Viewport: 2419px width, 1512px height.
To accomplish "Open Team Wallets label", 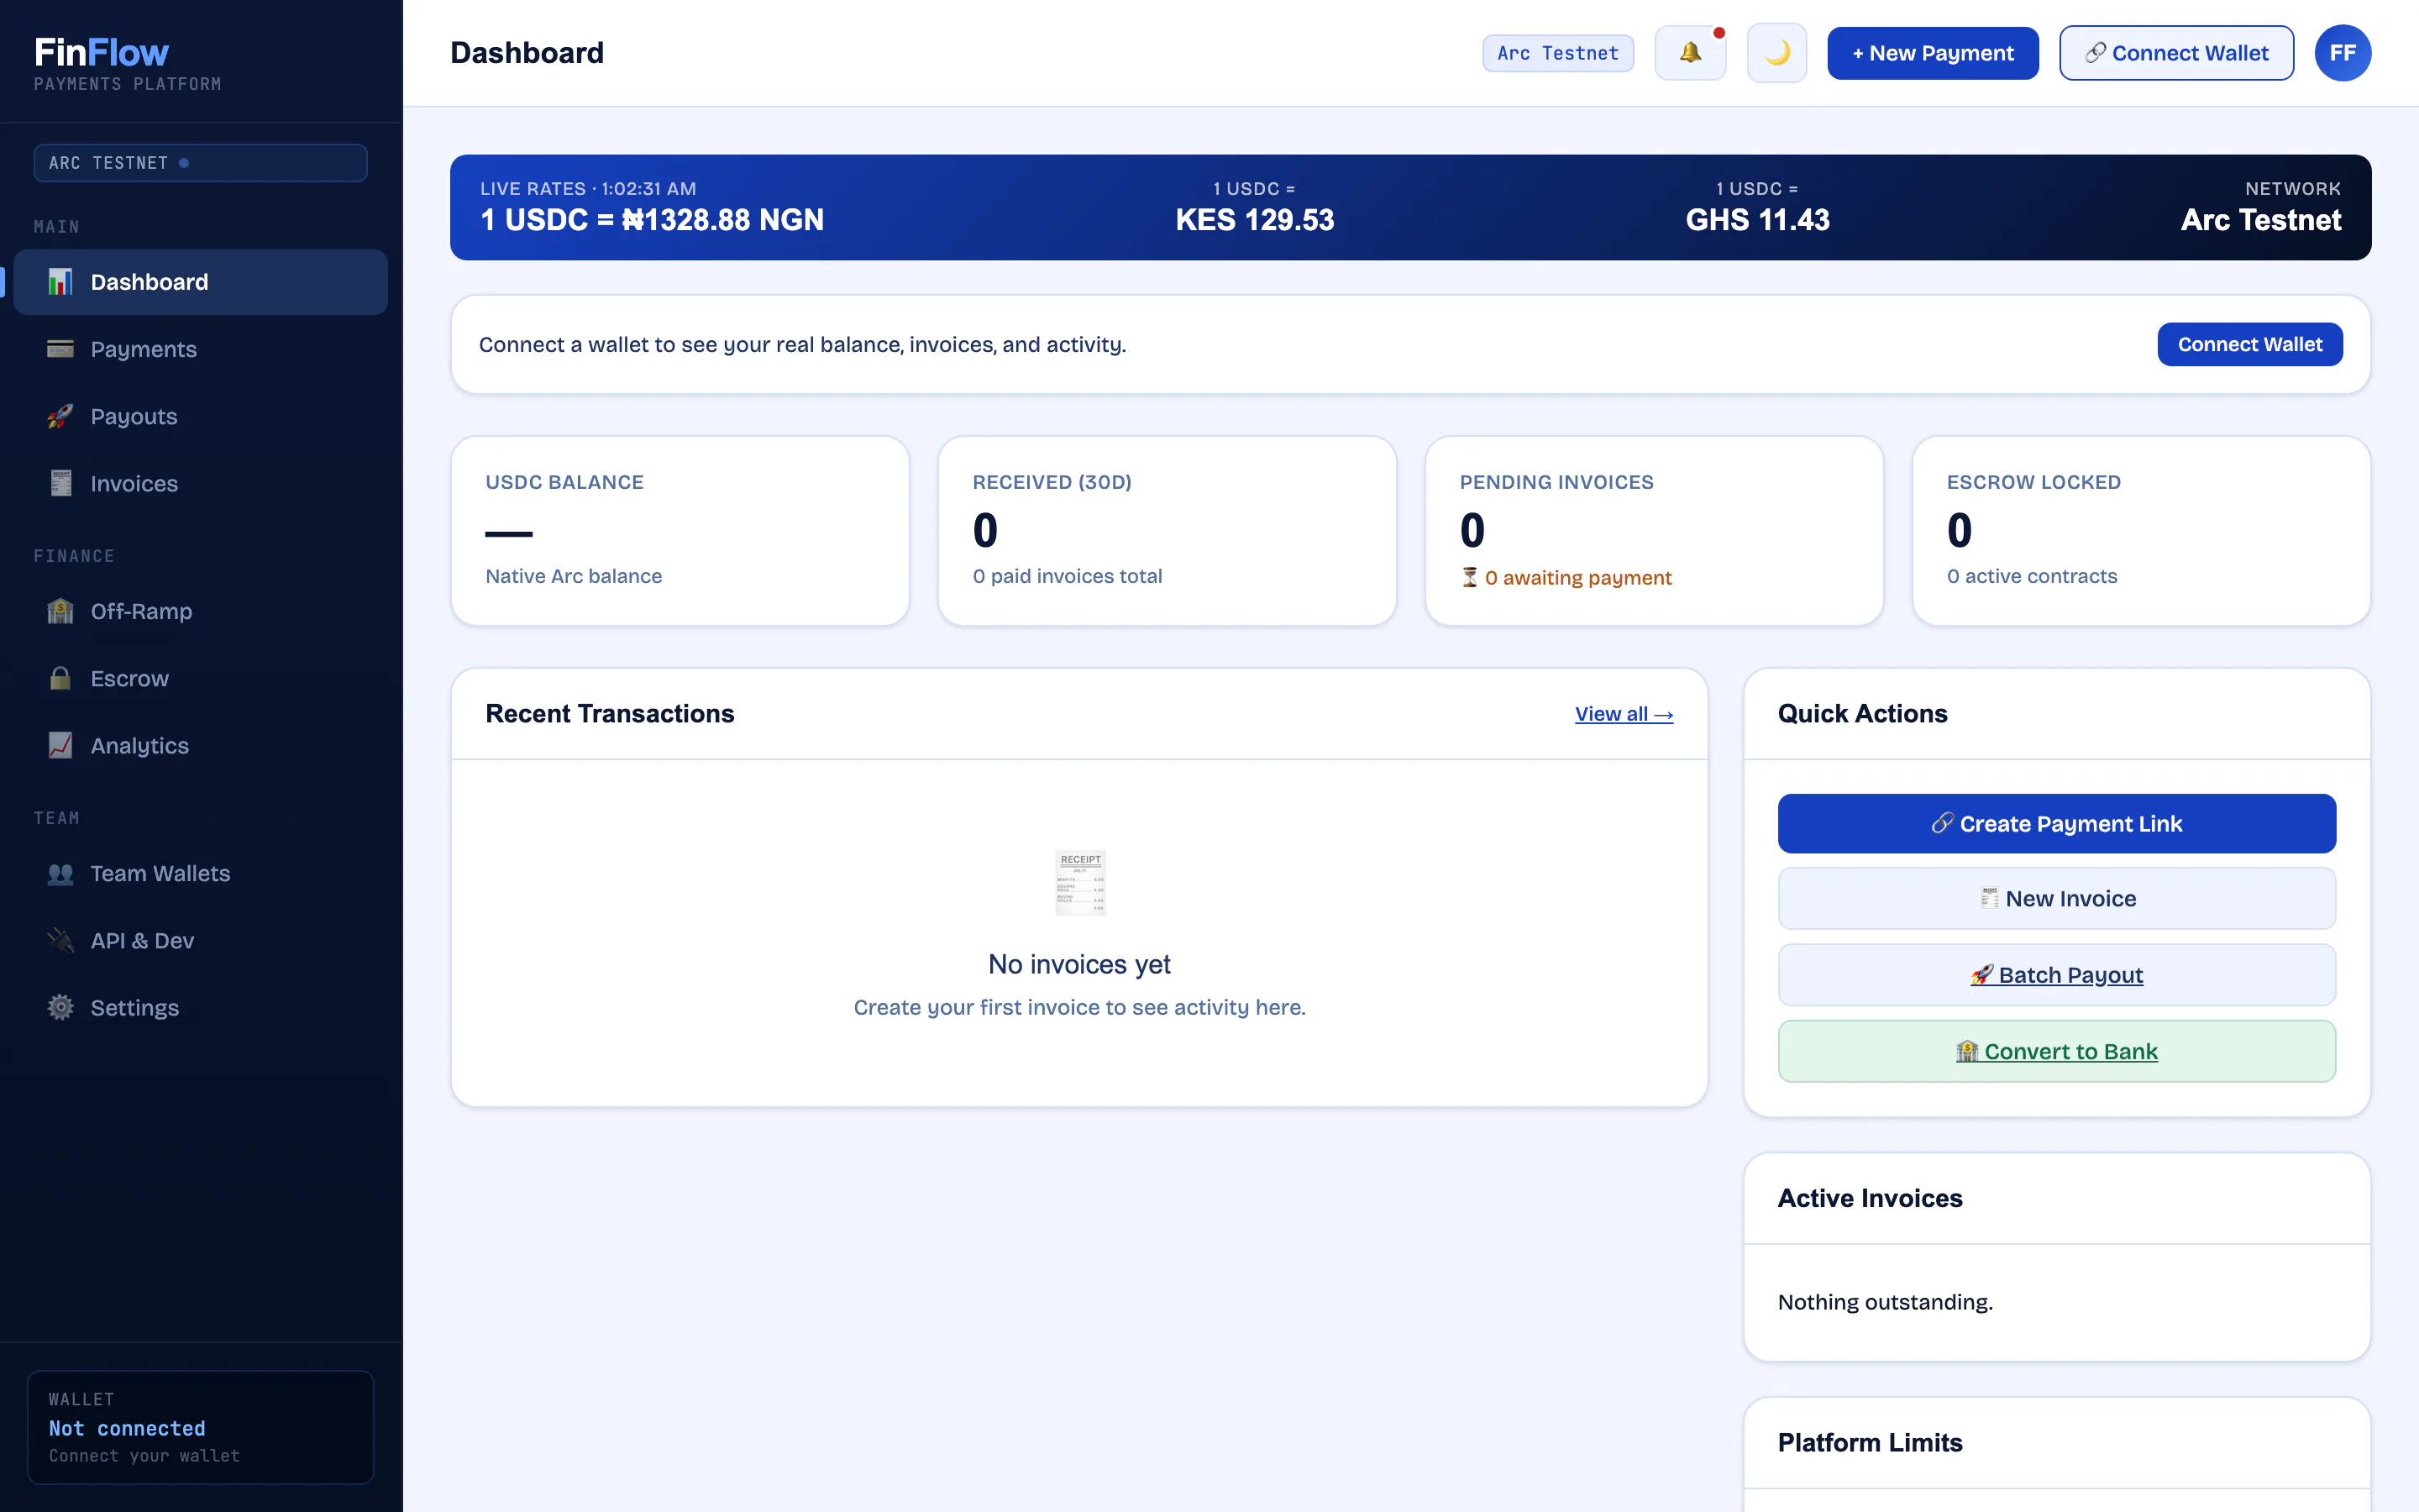I will pyautogui.click(x=160, y=873).
